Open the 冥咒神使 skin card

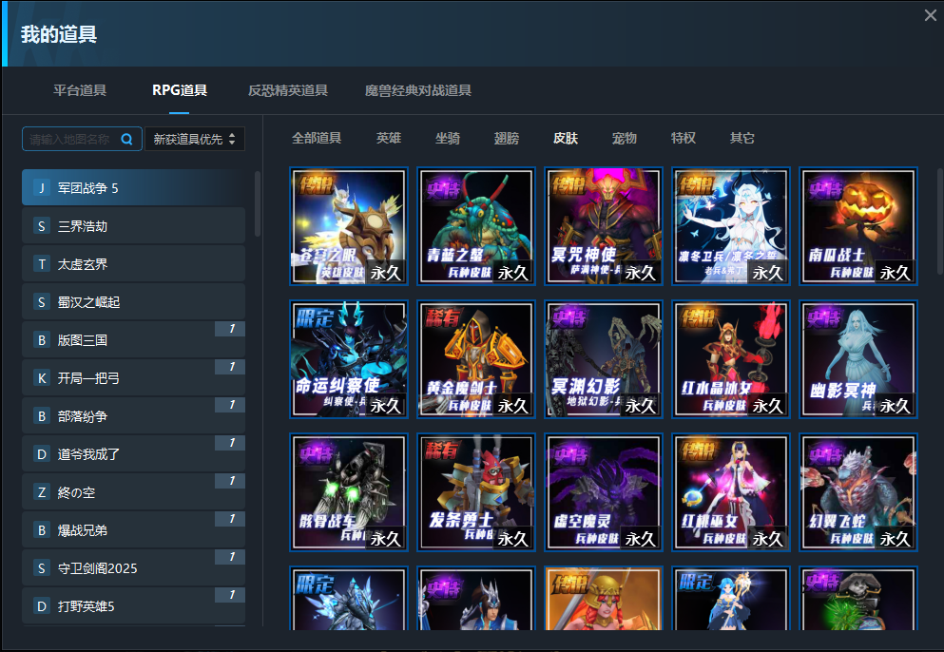click(x=604, y=226)
